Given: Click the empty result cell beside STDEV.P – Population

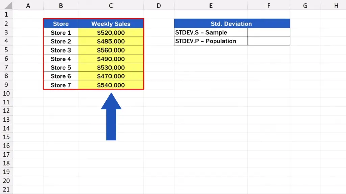Looking at the screenshot, I should [269, 41].
